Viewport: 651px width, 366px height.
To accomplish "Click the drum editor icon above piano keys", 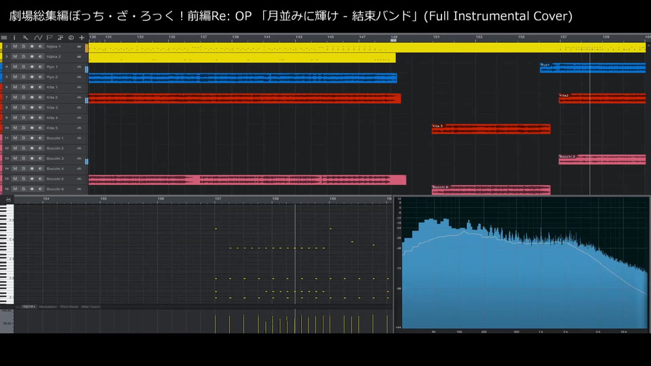I will pos(8,199).
